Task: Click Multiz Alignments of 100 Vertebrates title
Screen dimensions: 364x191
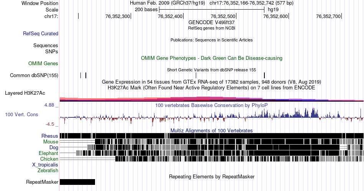Action: pyautogui.click(x=212, y=130)
